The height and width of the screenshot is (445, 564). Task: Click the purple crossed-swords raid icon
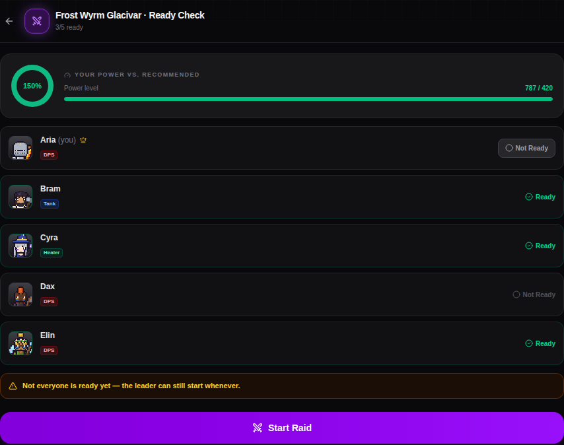[37, 21]
